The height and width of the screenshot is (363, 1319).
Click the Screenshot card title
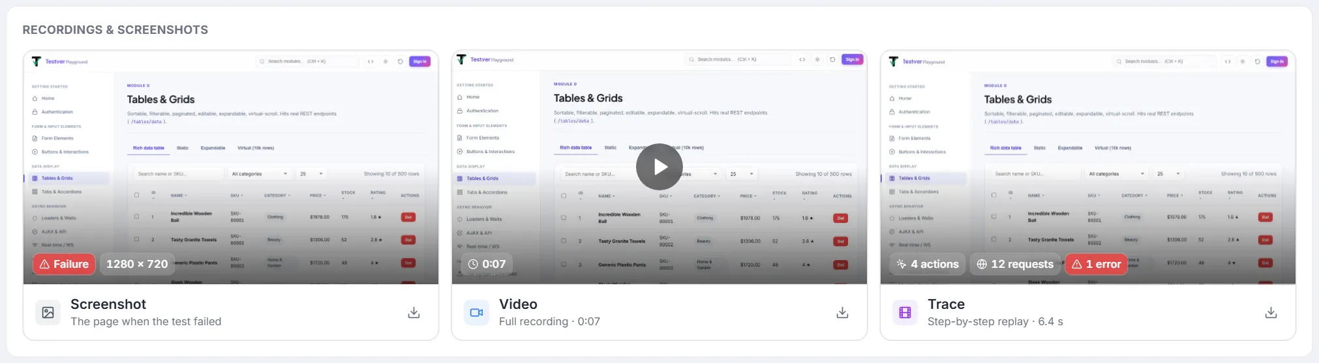(x=108, y=304)
